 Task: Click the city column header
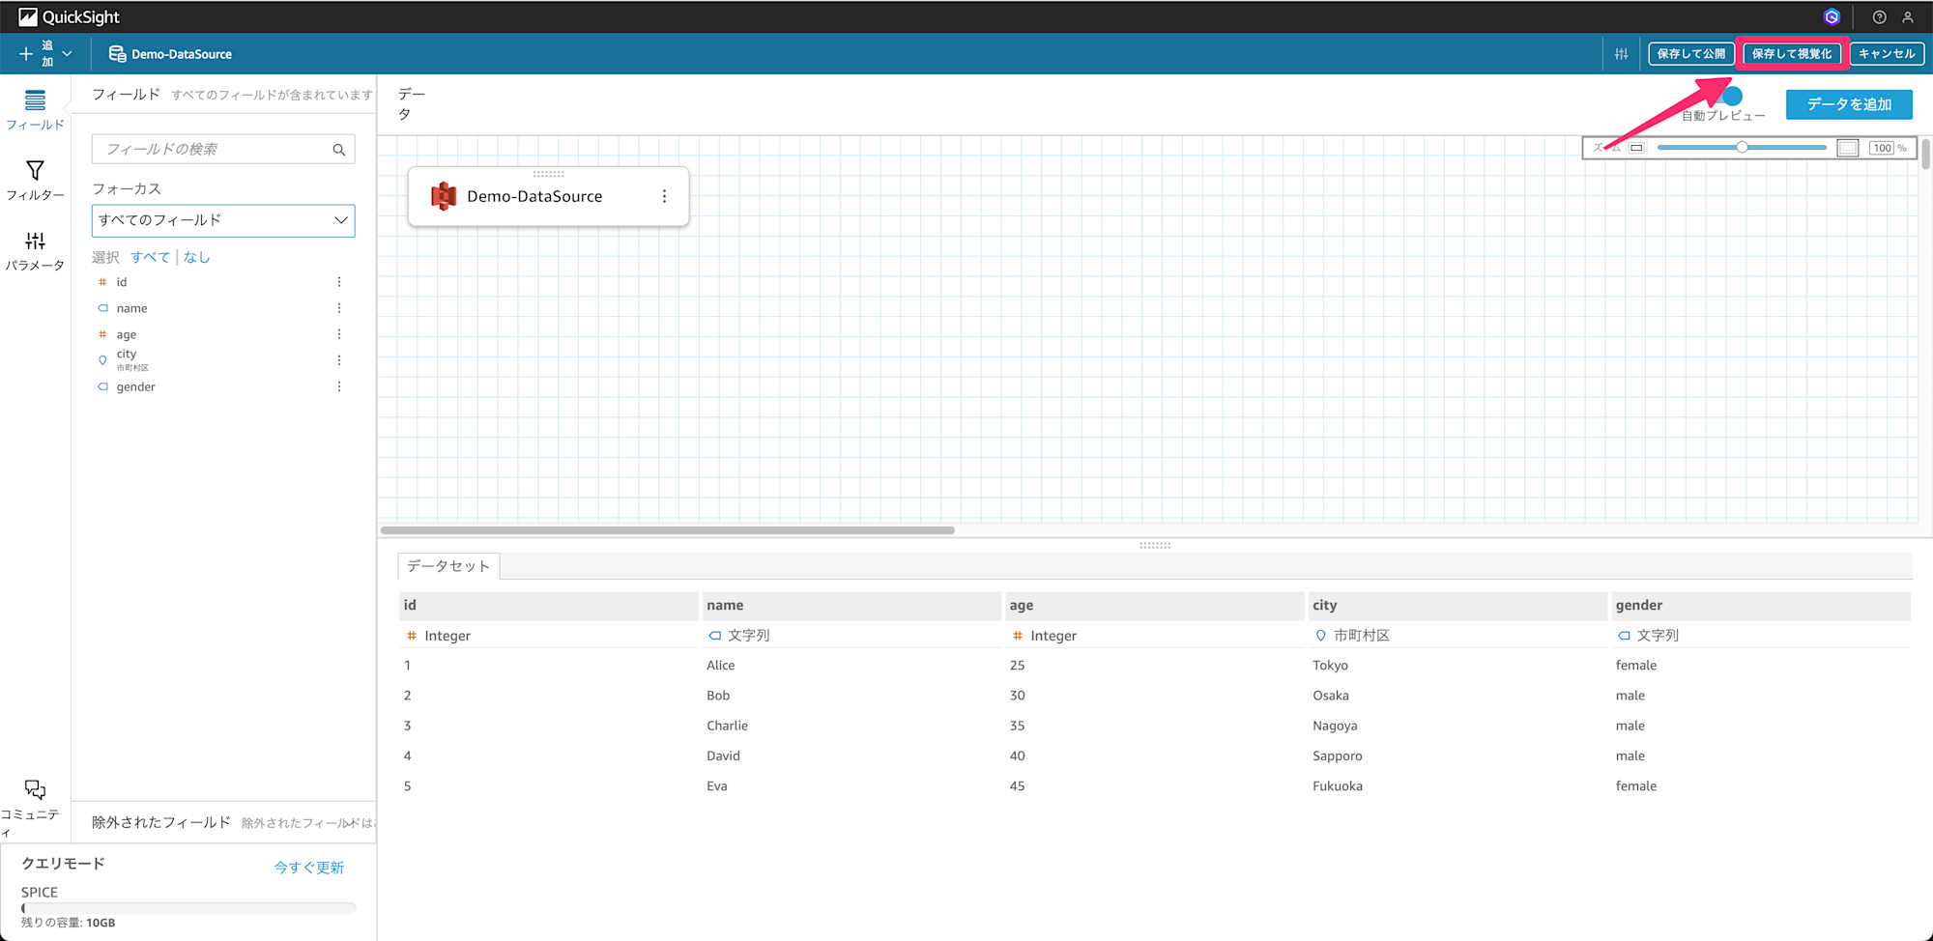[x=1457, y=606]
